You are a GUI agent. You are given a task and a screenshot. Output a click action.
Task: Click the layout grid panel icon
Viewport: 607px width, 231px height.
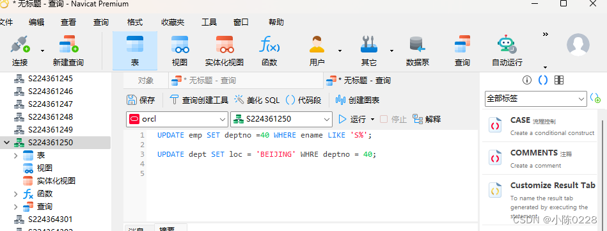(559, 80)
